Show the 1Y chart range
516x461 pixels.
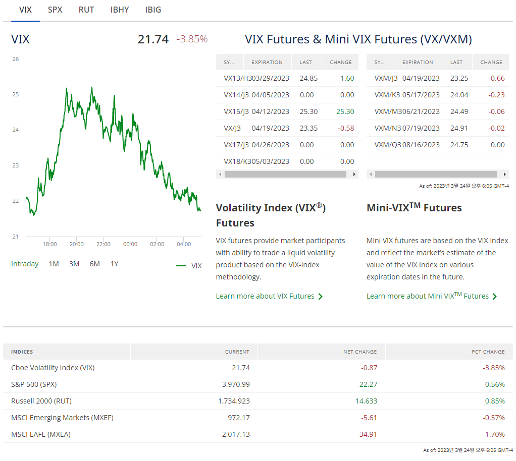pyautogui.click(x=114, y=264)
